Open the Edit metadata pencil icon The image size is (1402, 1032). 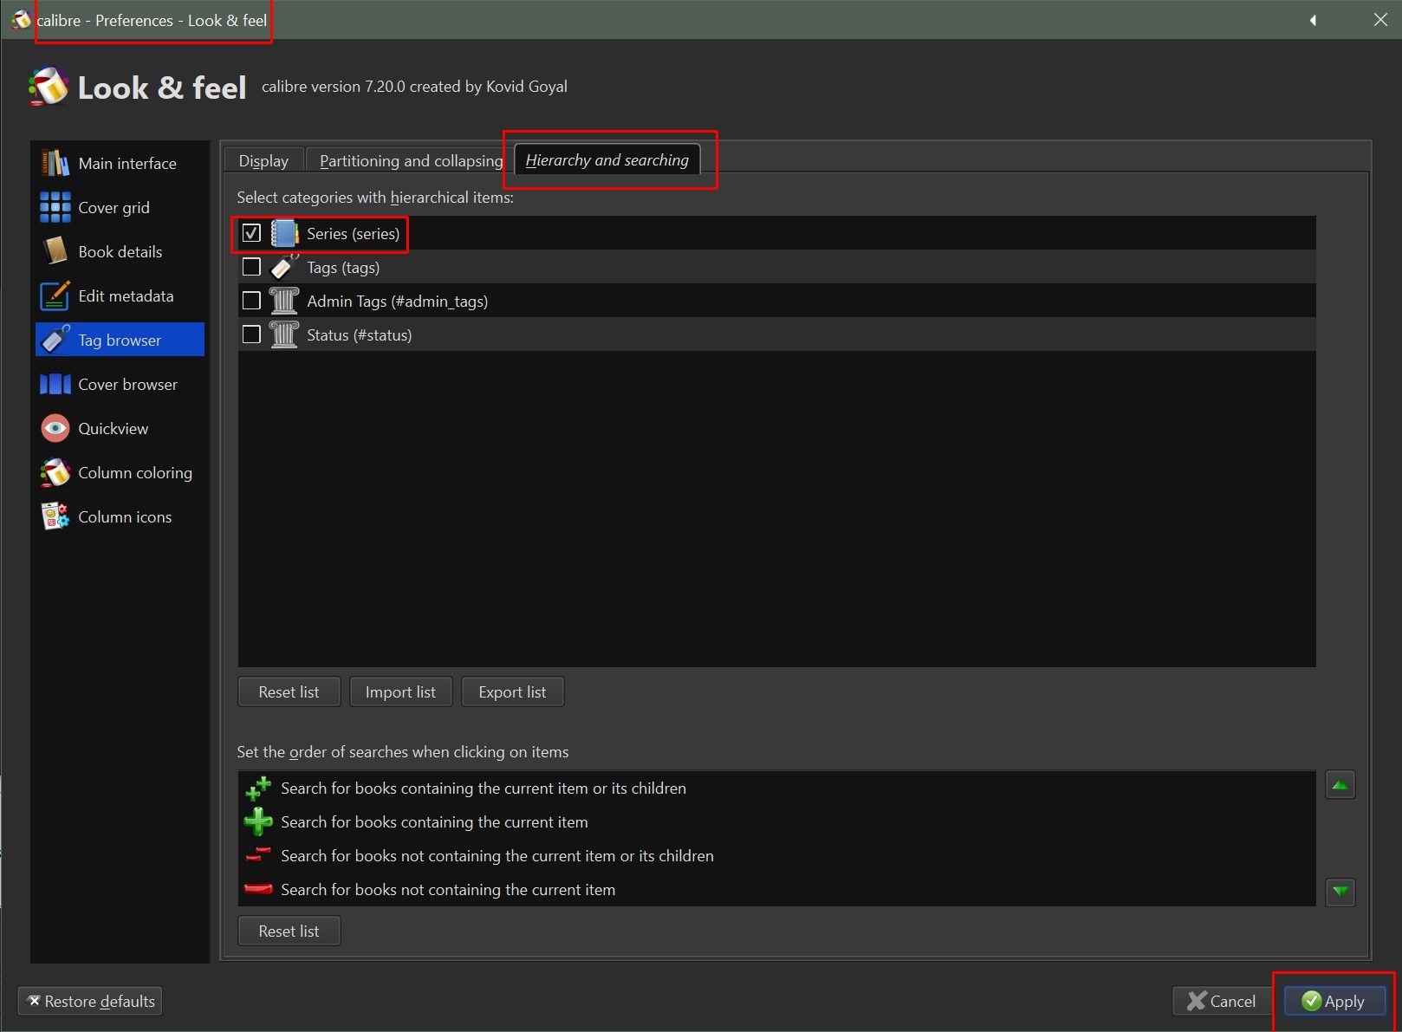pos(55,295)
